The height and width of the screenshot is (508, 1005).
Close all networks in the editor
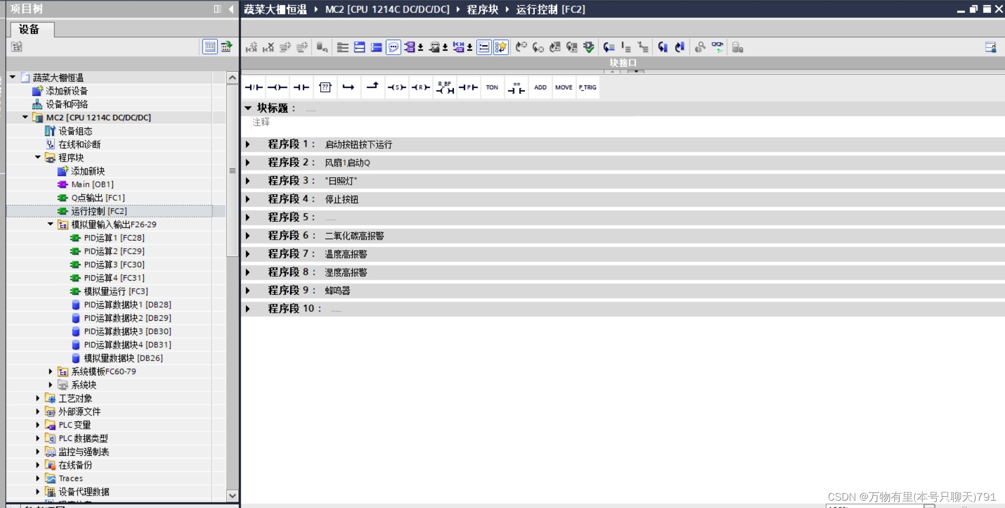[x=376, y=47]
